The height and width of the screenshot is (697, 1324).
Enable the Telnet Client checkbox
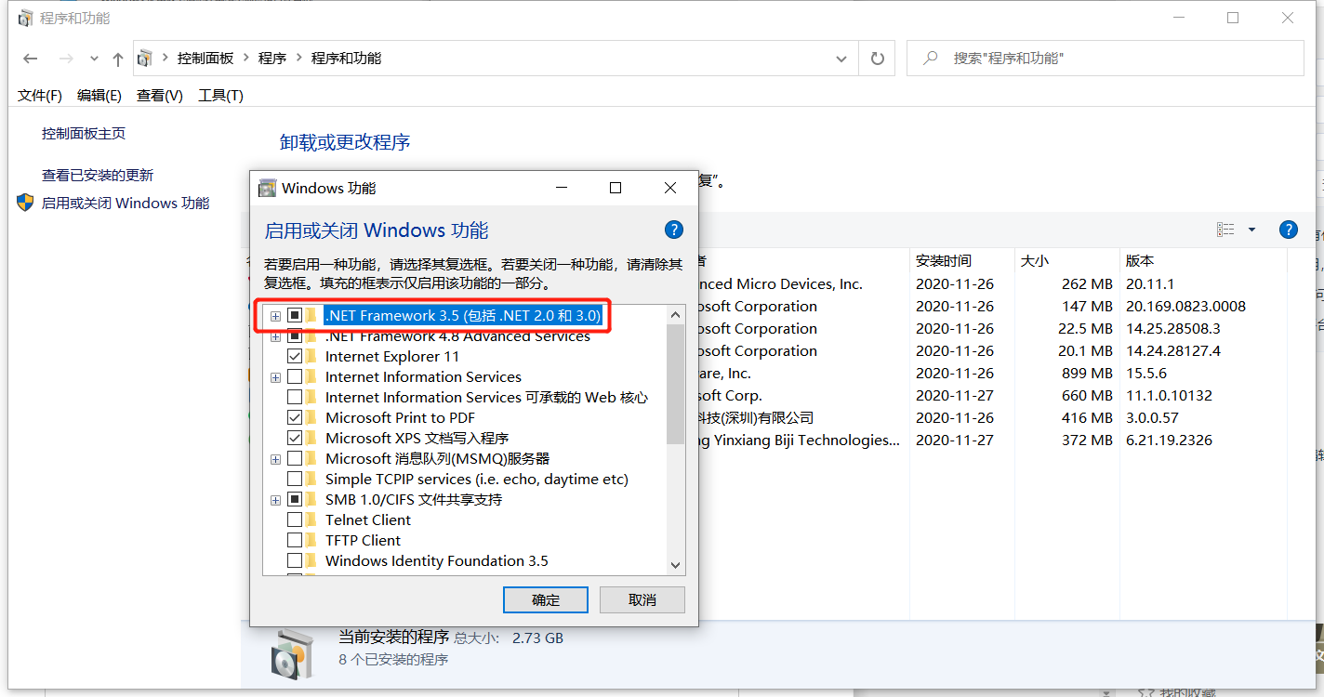click(x=295, y=520)
